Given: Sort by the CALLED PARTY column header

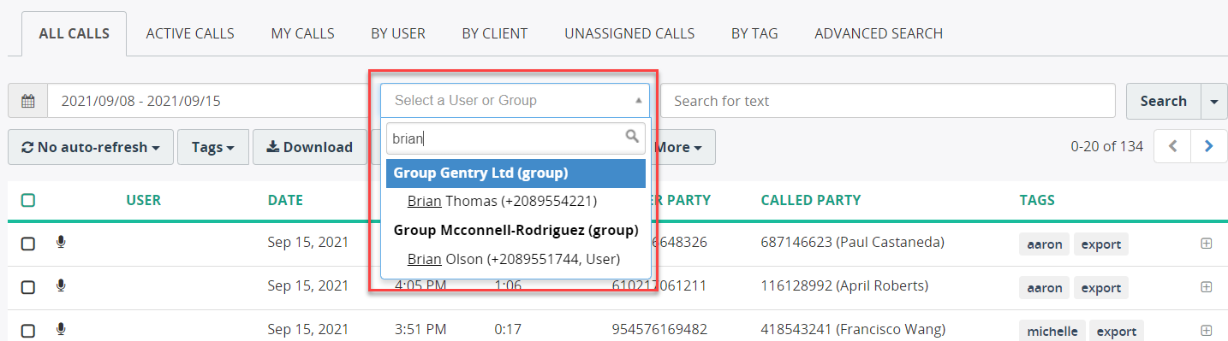Looking at the screenshot, I should pos(811,201).
